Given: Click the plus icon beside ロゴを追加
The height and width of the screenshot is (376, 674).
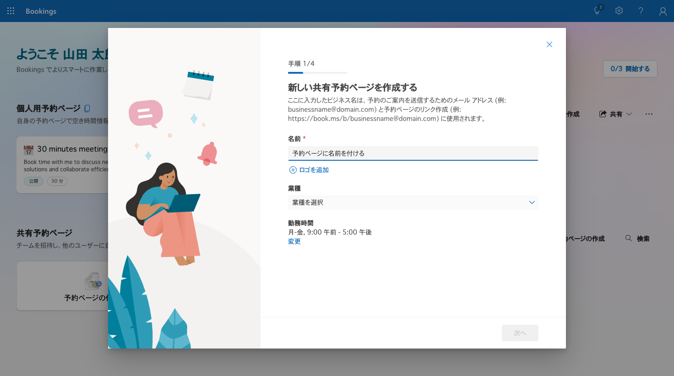Looking at the screenshot, I should [293, 170].
